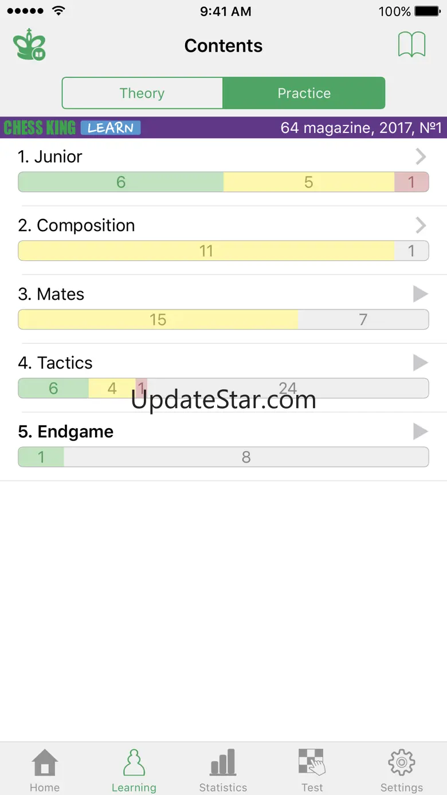Start Endgame section play arrow
Screen dimensions: 447x795
421,432
